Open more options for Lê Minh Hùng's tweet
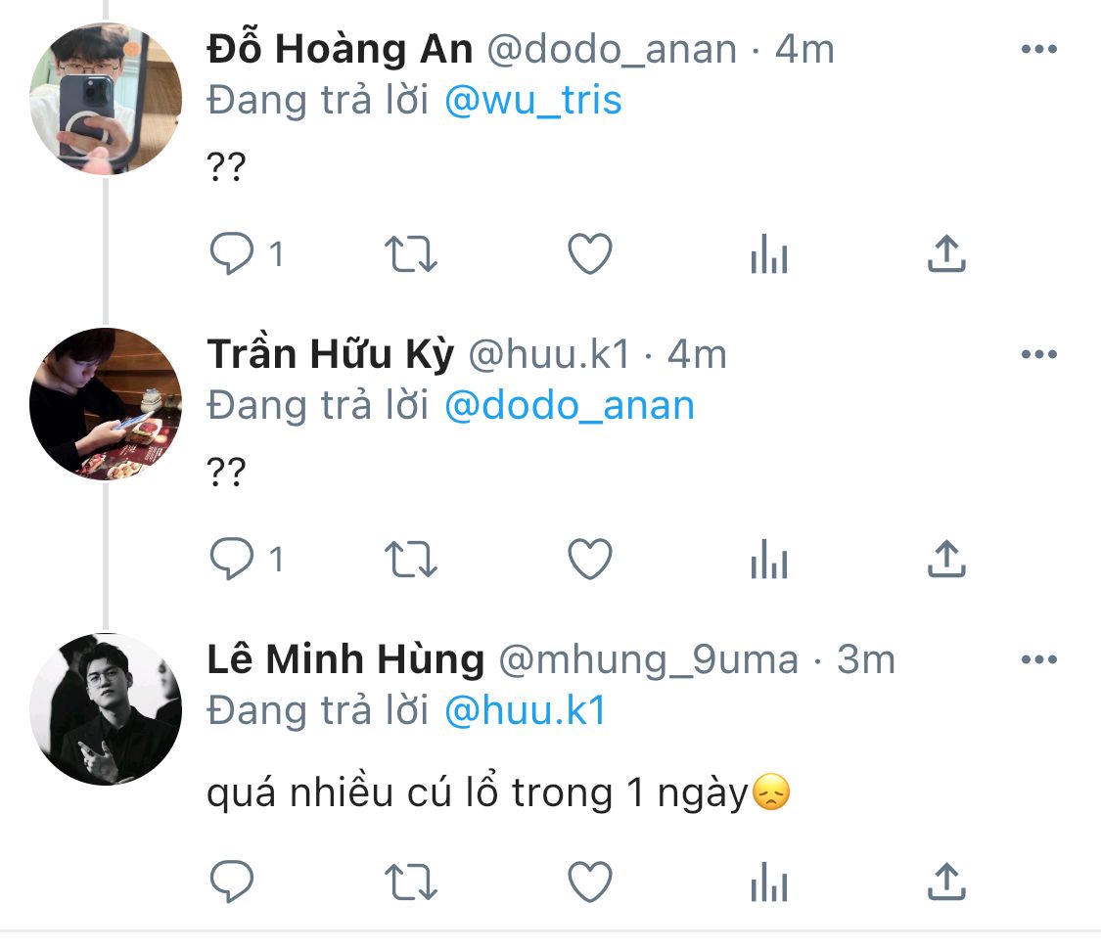Viewport: 1101px width, 950px height. (1038, 660)
